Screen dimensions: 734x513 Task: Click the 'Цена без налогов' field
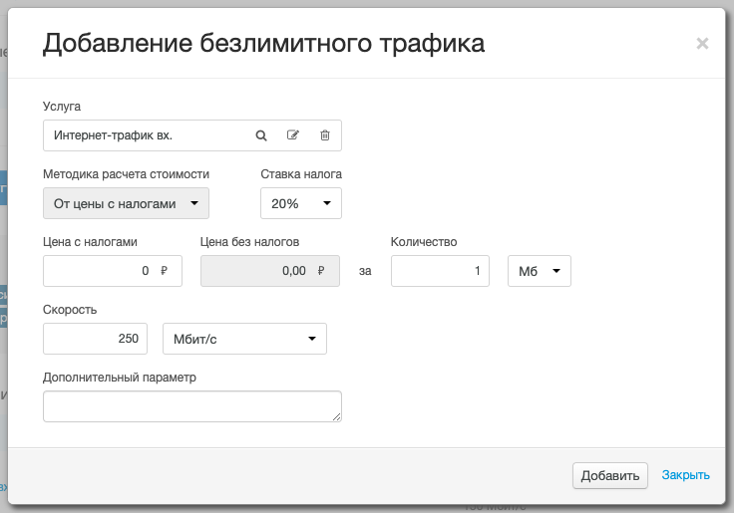coord(270,271)
